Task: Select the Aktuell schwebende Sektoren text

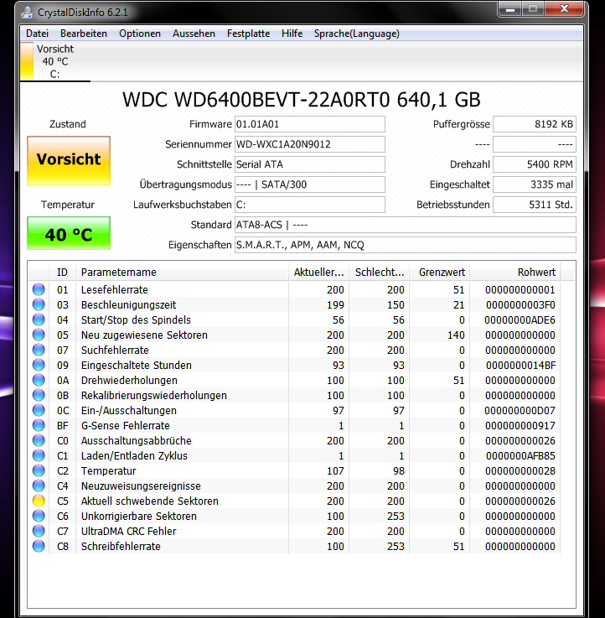Action: (150, 501)
